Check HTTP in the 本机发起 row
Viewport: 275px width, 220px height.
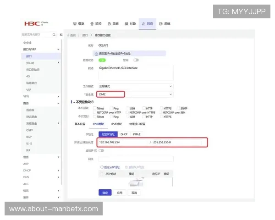point(144,116)
